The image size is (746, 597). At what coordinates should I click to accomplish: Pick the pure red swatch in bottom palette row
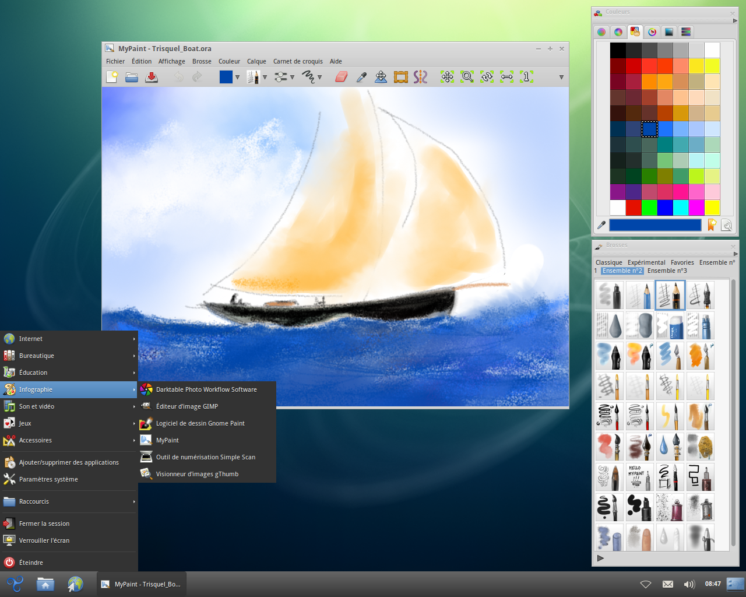point(634,208)
